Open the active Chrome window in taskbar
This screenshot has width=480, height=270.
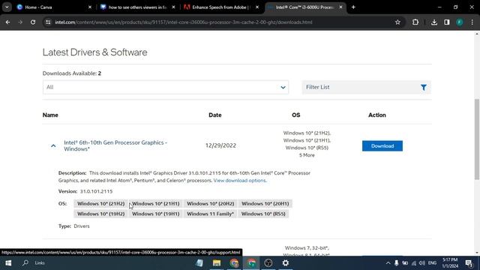[252, 263]
